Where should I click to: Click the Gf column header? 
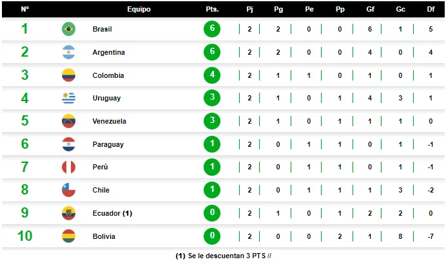pos(370,9)
